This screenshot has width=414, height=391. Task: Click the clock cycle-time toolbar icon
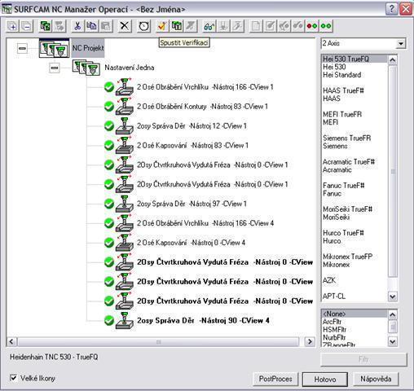pos(143,26)
